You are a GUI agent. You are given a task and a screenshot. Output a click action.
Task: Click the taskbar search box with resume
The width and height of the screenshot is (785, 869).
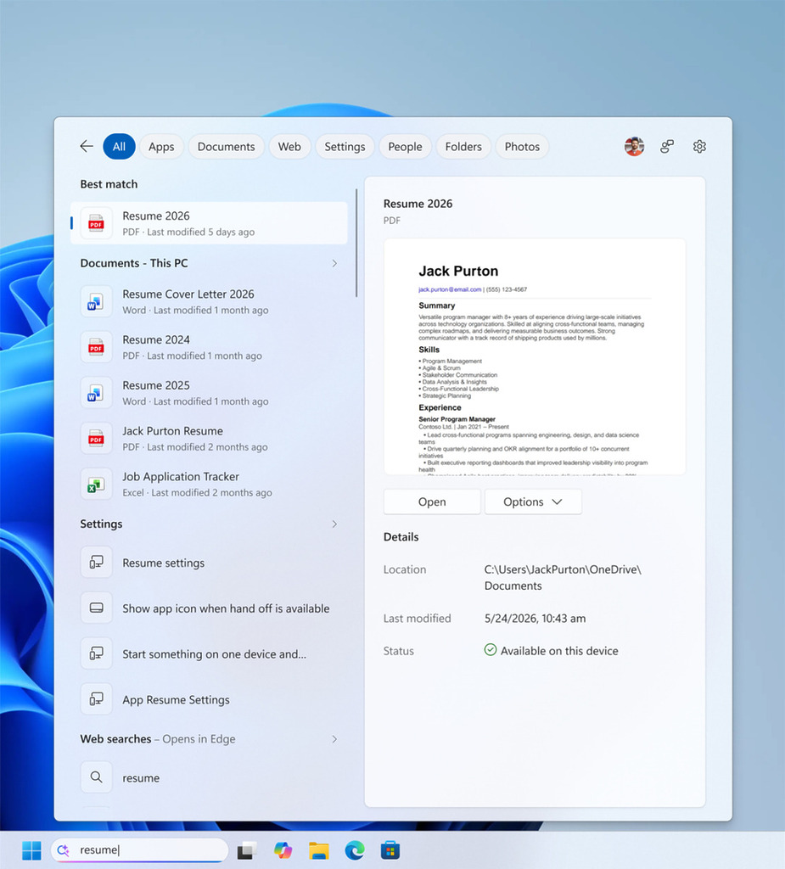[x=140, y=850]
